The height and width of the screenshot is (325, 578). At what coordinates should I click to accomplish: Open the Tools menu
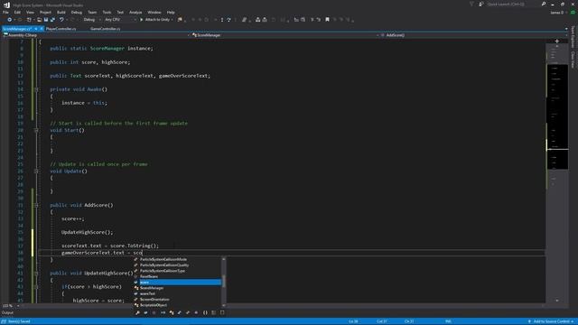click(107, 12)
